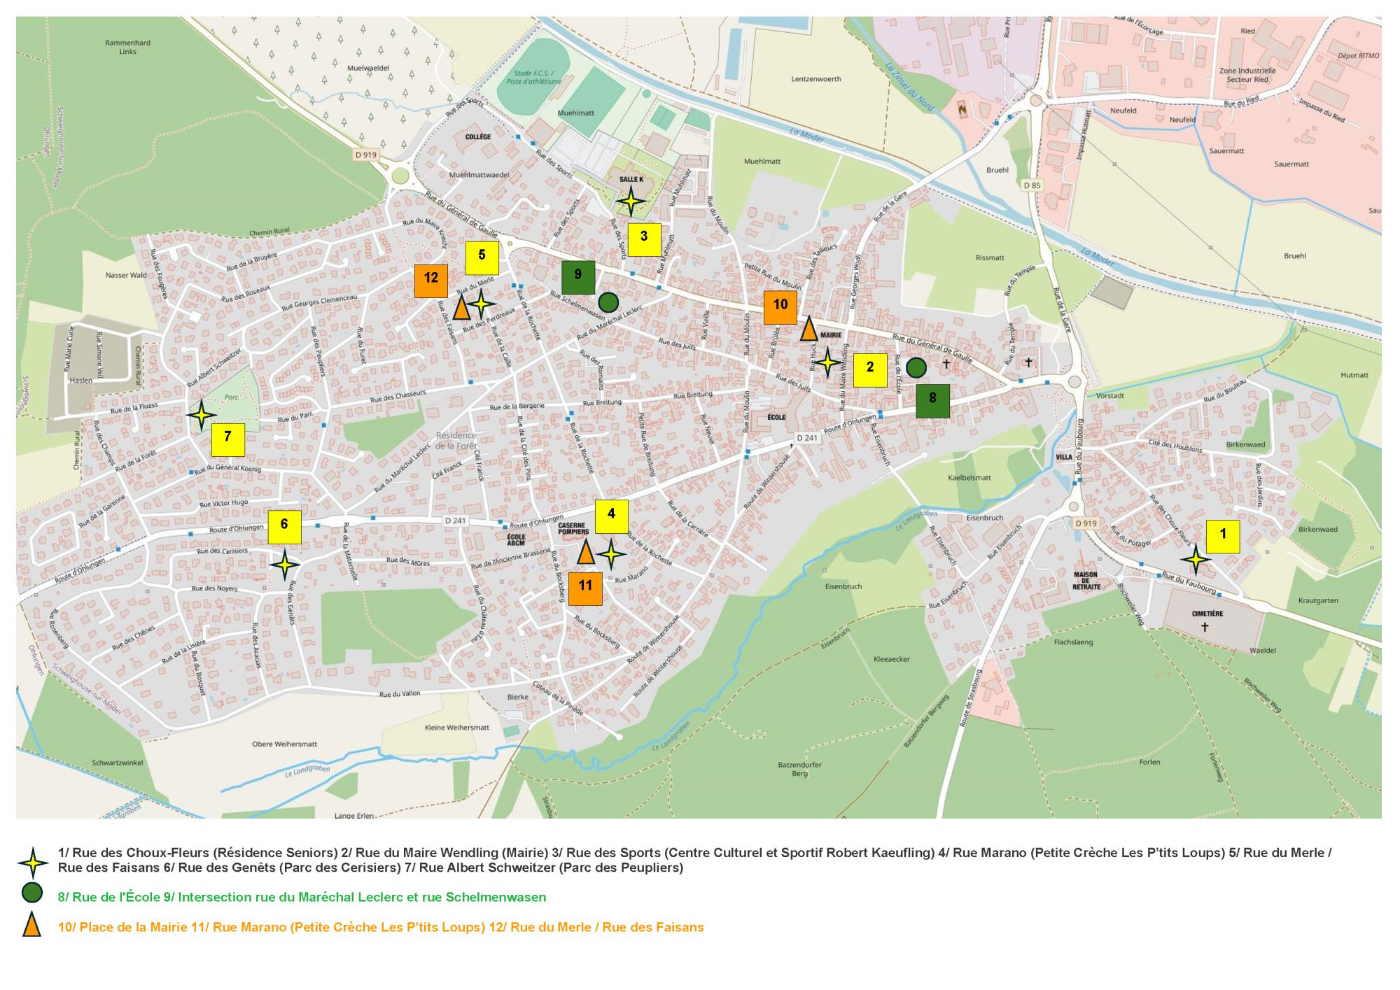
Task: Click the COLLÈGE label on the map
Action: click(x=478, y=137)
